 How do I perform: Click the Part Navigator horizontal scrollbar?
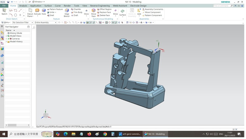(12, 125)
